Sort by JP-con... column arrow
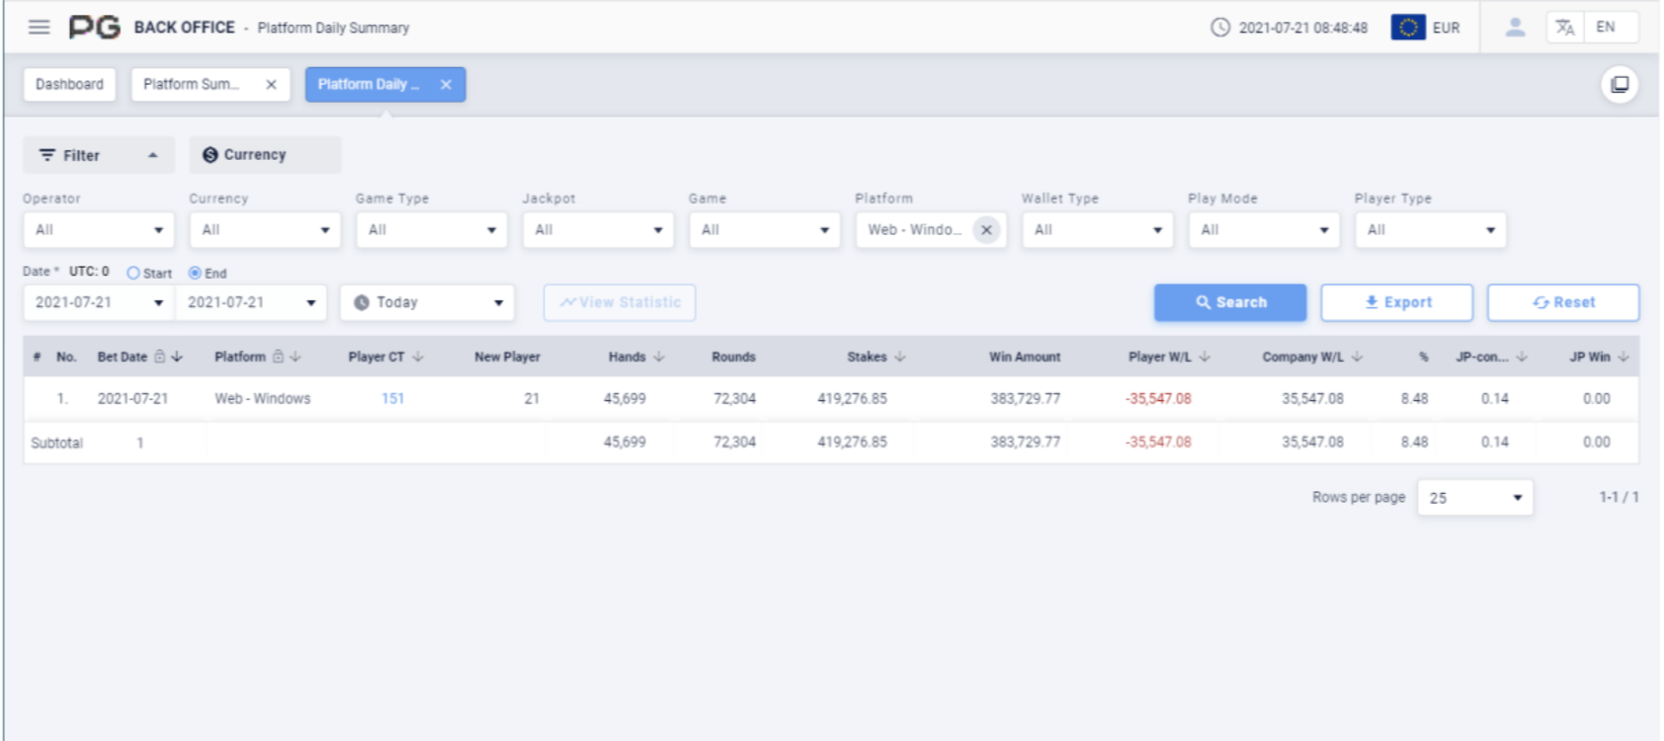 click(x=1522, y=357)
